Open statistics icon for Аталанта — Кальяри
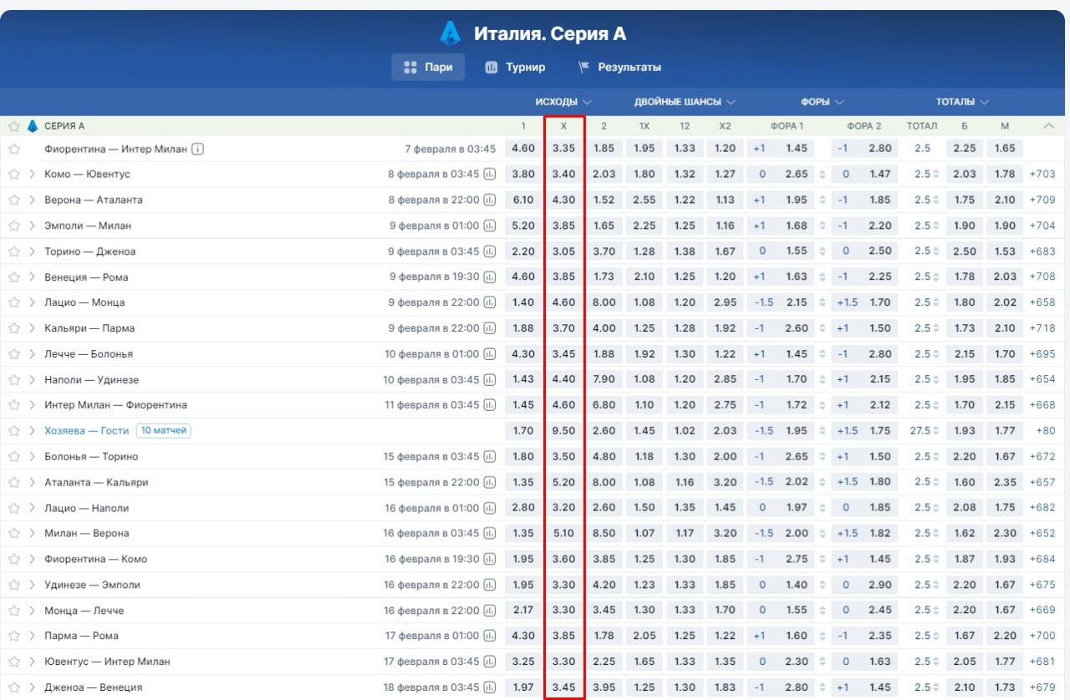The width and height of the screenshot is (1070, 700). [x=490, y=482]
